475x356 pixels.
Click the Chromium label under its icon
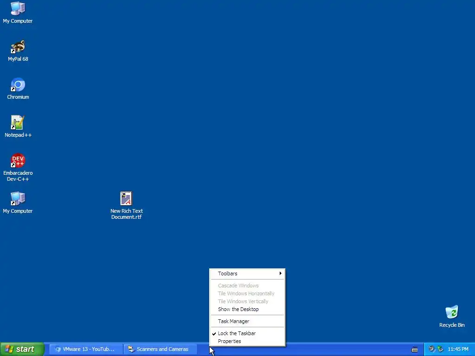(x=18, y=97)
